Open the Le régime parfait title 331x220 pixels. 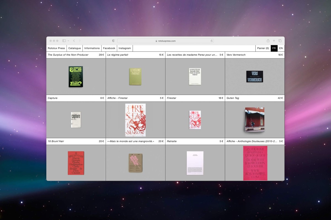pyautogui.click(x=118, y=55)
